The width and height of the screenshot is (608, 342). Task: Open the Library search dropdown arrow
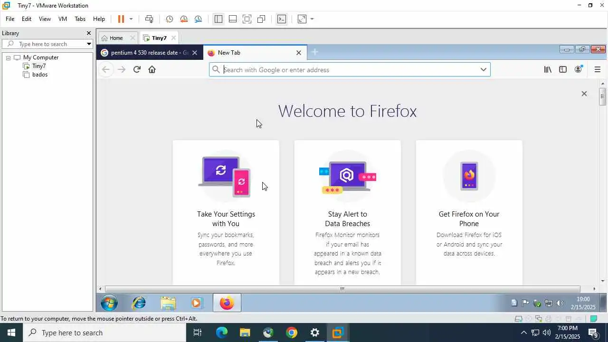(88, 44)
